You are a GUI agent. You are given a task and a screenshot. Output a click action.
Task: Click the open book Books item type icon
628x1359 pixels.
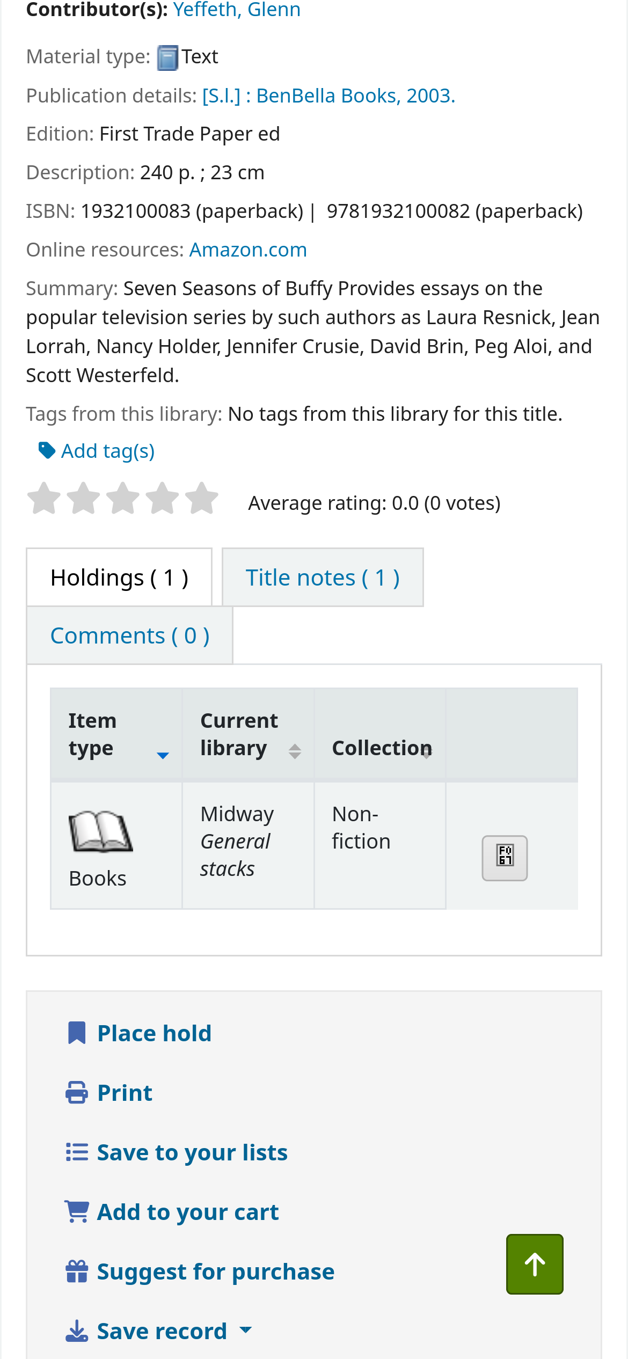click(100, 831)
